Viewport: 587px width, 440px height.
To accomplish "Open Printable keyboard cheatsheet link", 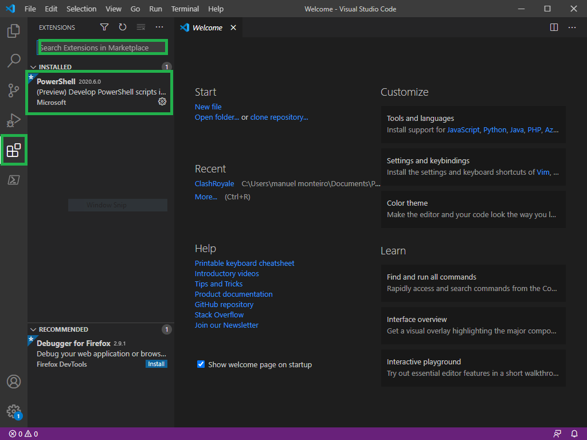I will [x=244, y=264].
